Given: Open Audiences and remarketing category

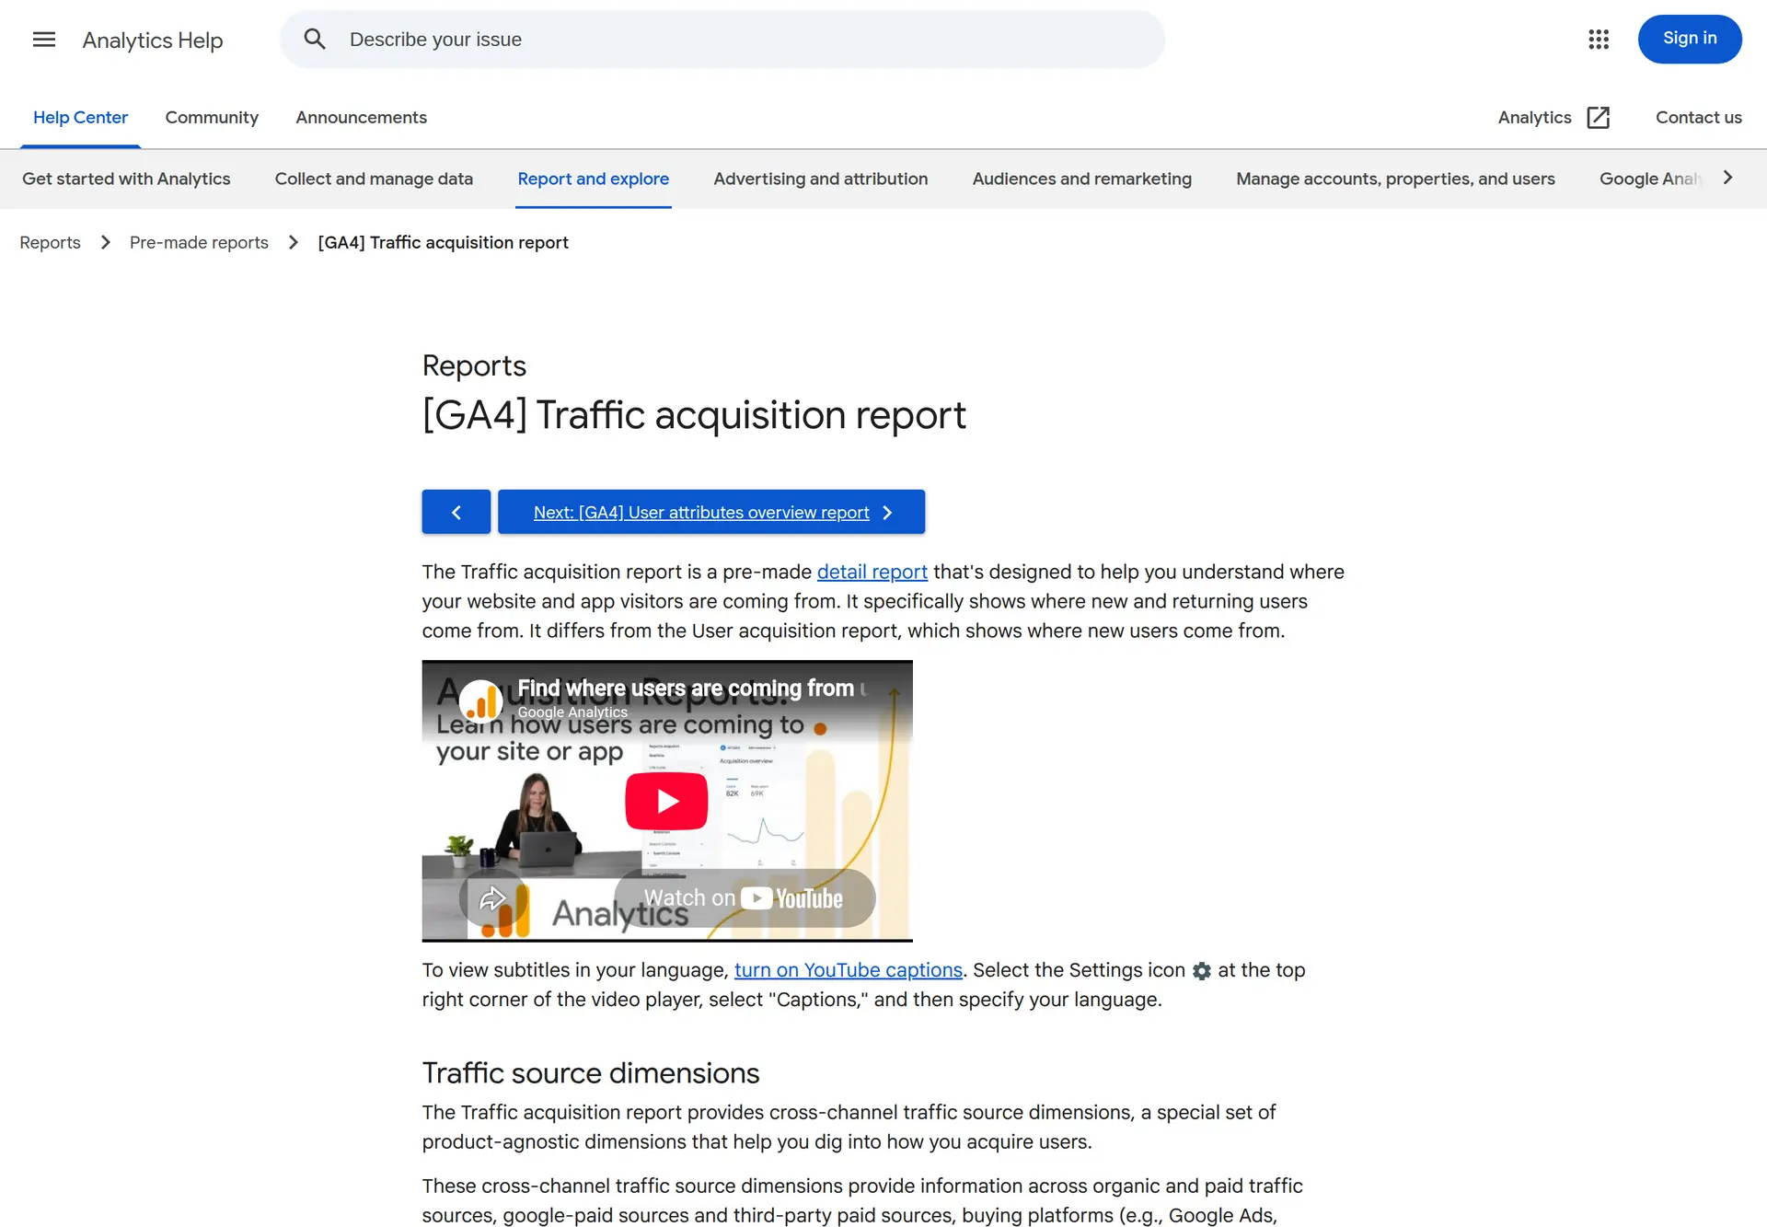Looking at the screenshot, I should pyautogui.click(x=1082, y=179).
